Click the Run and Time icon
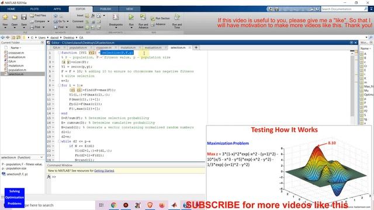 point(176,17)
